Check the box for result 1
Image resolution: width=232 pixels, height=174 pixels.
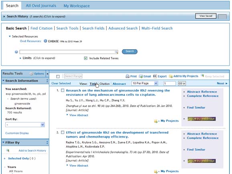63,90
